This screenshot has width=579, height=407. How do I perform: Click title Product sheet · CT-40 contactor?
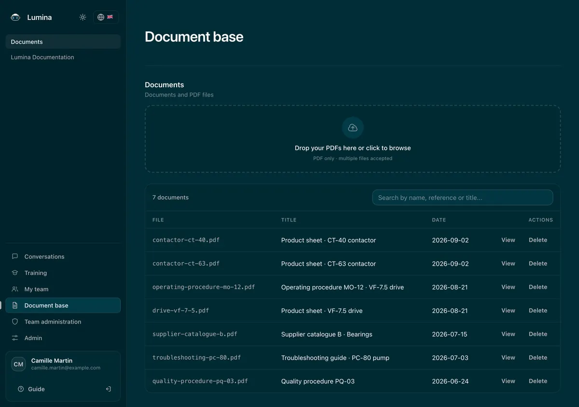[x=329, y=240]
